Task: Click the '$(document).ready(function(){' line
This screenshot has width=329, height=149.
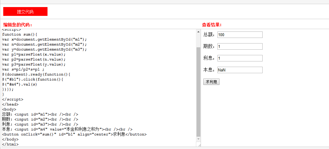Action: pos(36,74)
